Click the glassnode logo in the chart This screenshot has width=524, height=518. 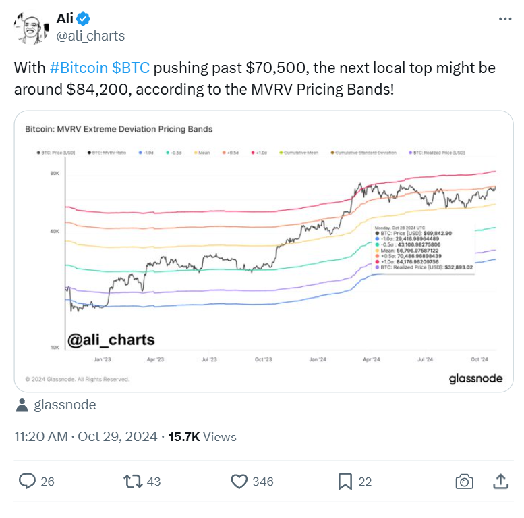(x=475, y=378)
